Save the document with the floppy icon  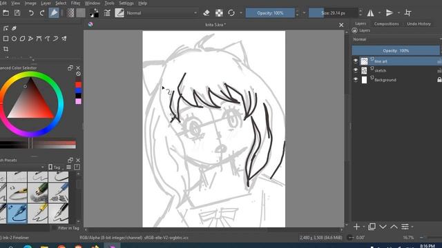[x=17, y=13]
